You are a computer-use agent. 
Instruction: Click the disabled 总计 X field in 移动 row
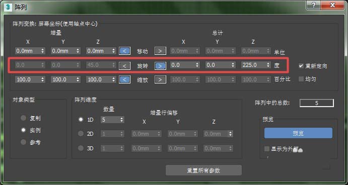tap(185, 51)
